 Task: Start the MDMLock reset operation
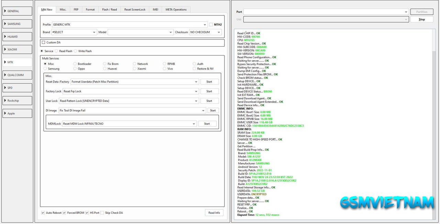pos(207,124)
